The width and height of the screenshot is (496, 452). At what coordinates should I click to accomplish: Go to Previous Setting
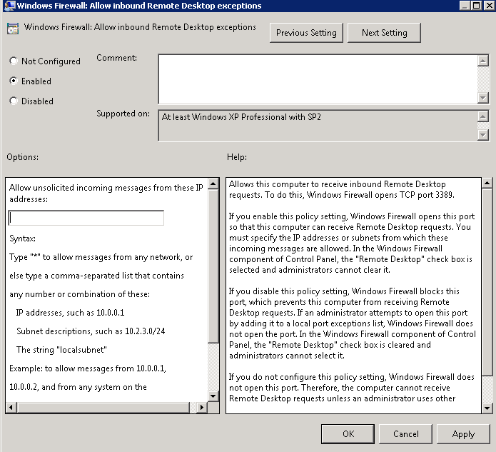pos(307,33)
